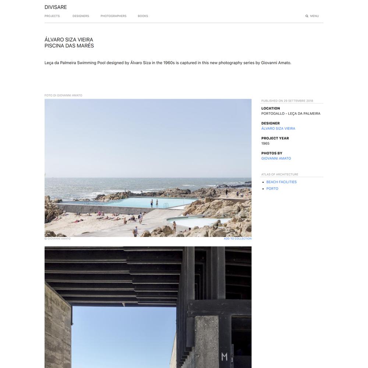368x368 pixels.
Task: Open the PROJECTS navigation item
Action: point(52,16)
